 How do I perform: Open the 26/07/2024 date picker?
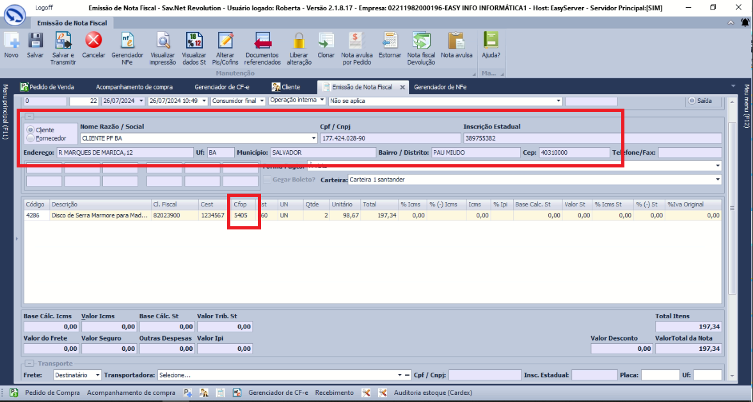(141, 101)
